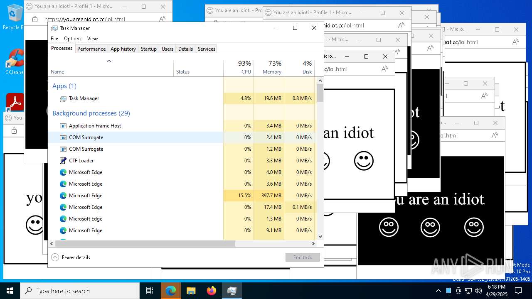
Task: Open the Options menu in Task Manager
Action: click(73, 39)
